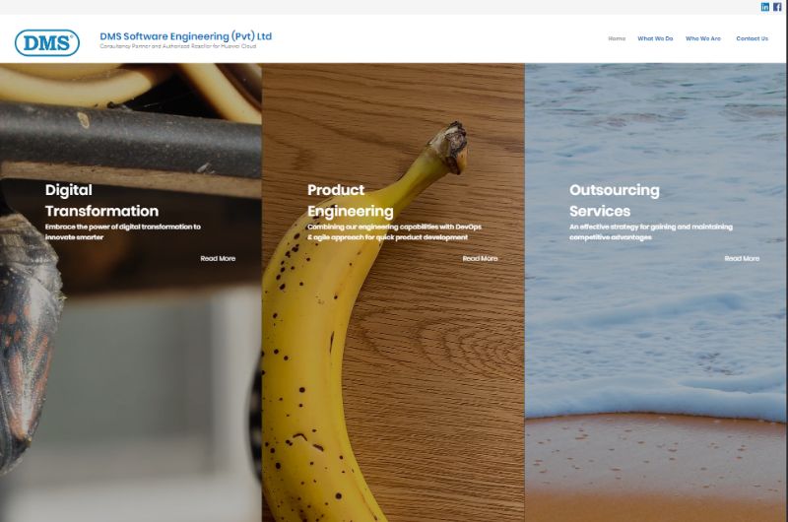Go to the Home menu item

tap(617, 38)
